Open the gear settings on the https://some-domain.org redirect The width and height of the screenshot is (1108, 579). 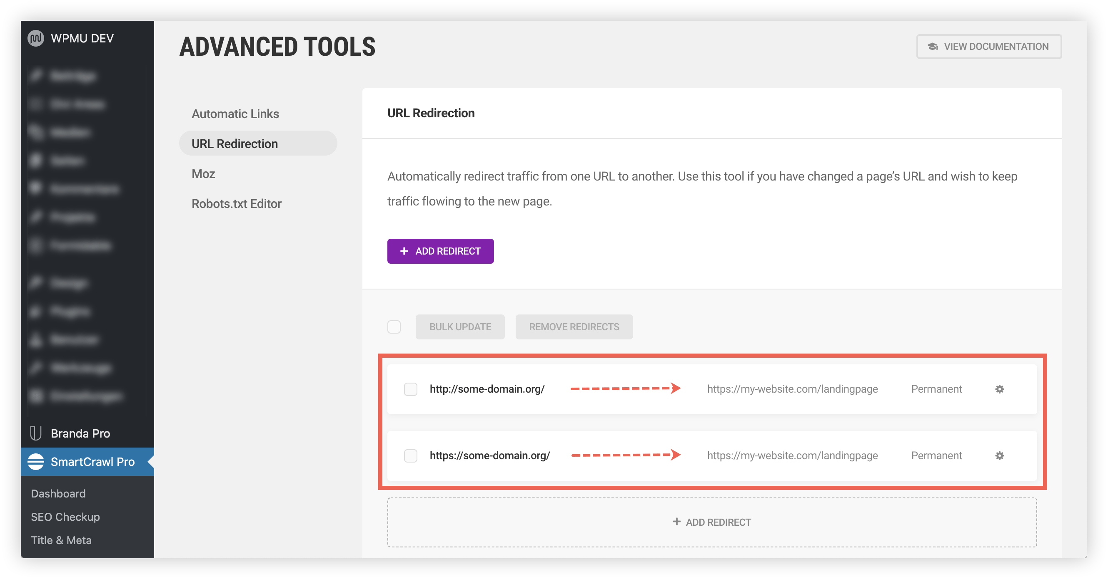[x=1000, y=455]
